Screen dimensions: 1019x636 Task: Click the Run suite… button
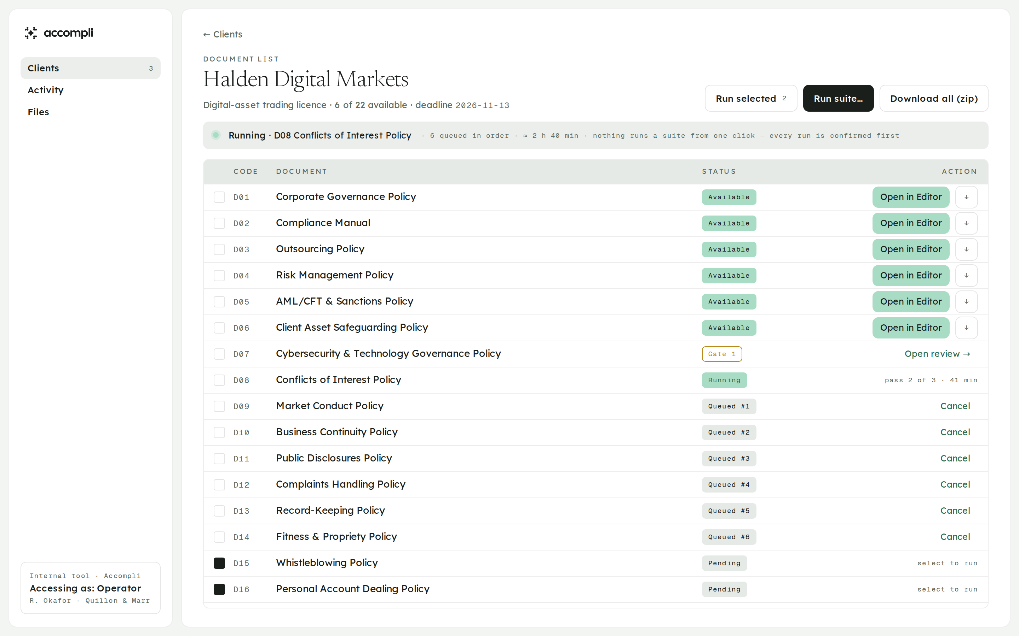point(838,99)
